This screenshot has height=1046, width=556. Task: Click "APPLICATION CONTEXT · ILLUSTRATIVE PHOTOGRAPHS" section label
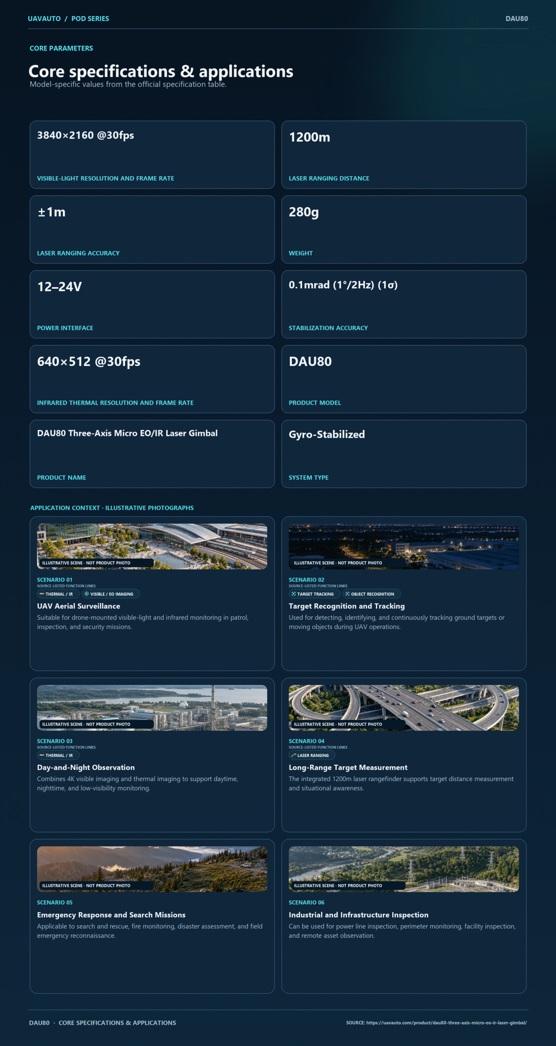(112, 508)
